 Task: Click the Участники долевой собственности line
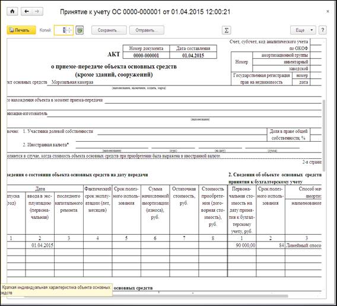(58, 131)
